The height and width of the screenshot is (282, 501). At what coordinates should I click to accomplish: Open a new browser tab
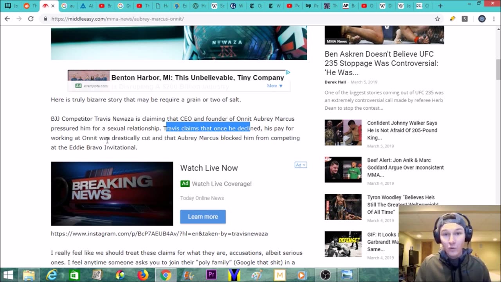coord(440,6)
